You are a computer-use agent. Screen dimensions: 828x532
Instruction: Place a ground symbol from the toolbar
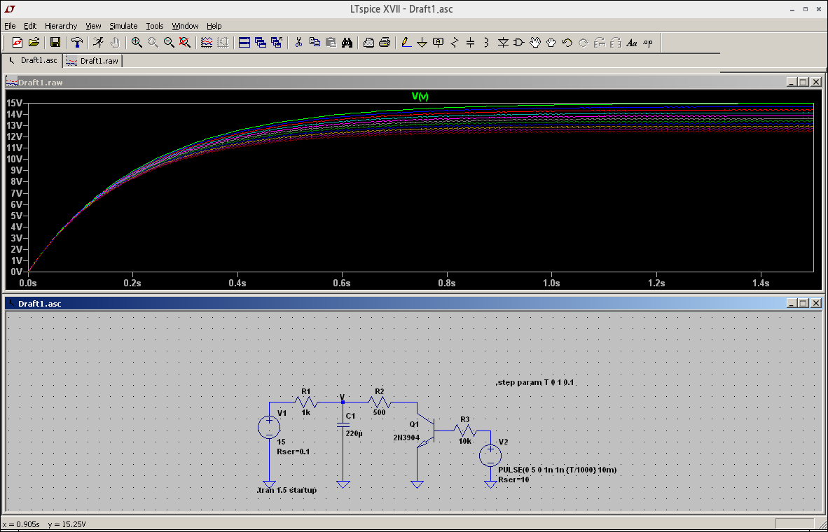coord(422,43)
